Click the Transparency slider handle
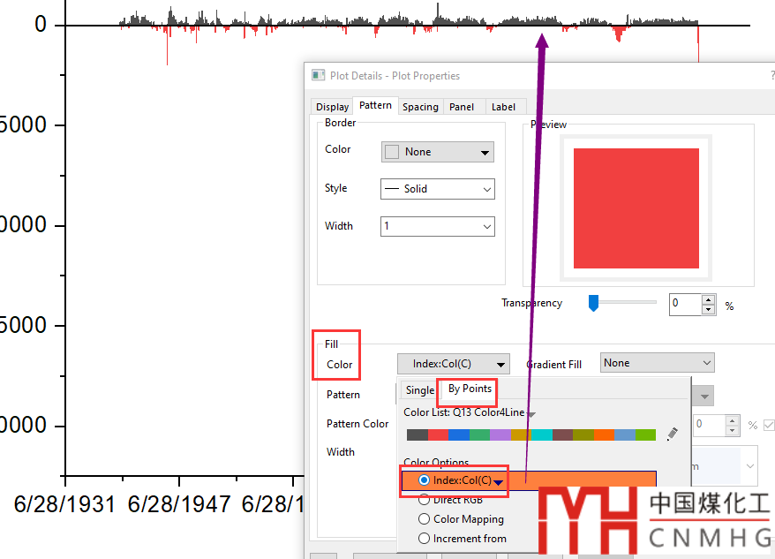The height and width of the screenshot is (559, 775). 593,303
